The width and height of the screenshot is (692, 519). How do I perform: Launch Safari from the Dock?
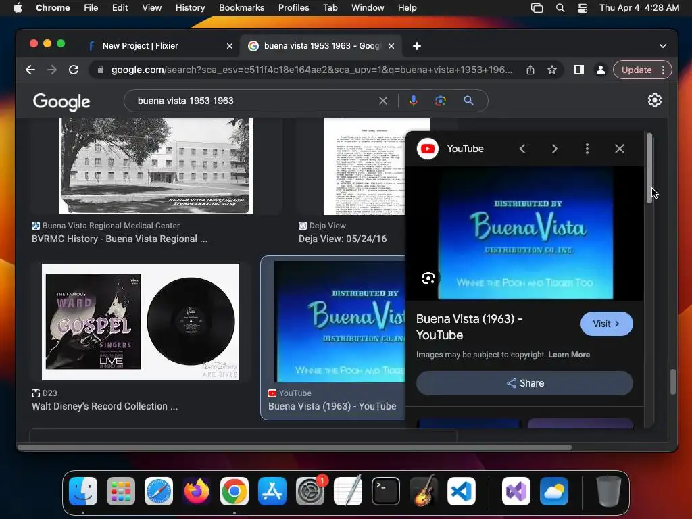159,491
